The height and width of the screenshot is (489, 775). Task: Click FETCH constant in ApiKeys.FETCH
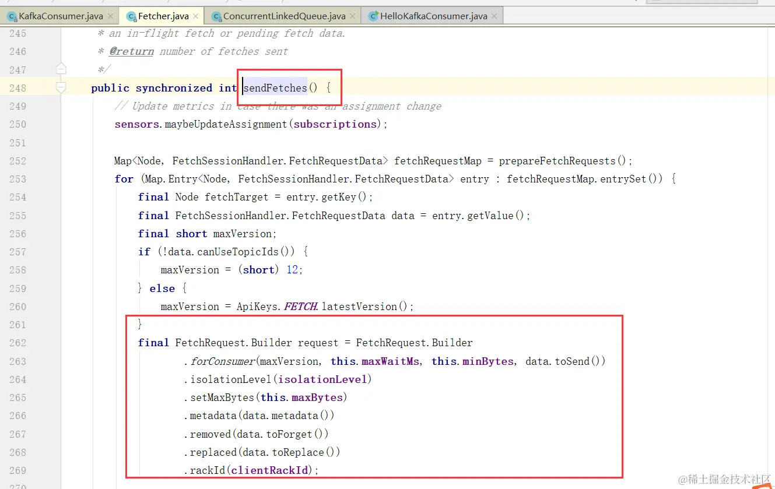tap(301, 307)
